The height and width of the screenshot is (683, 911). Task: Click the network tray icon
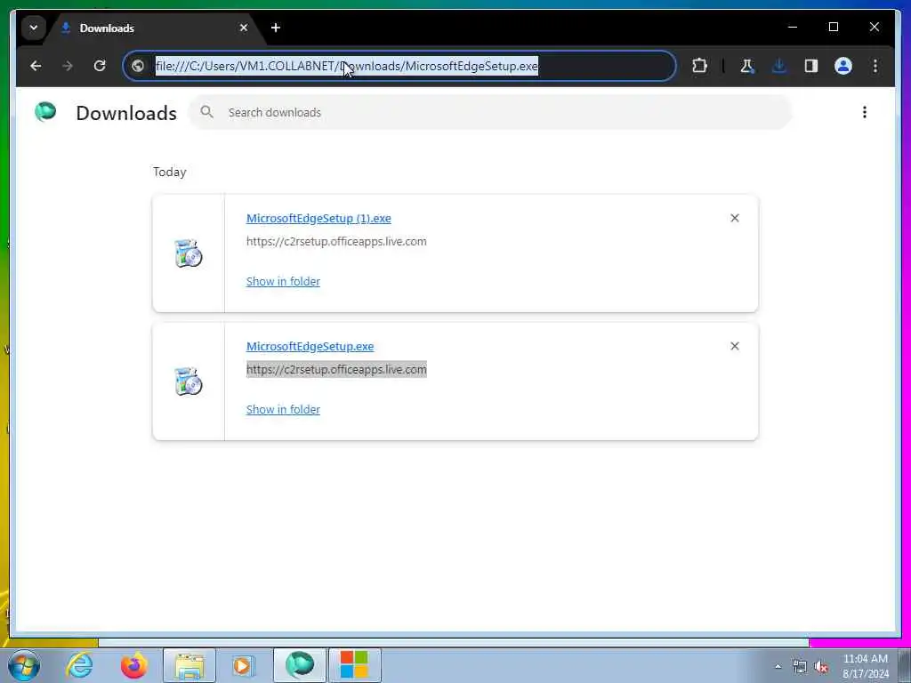(800, 667)
